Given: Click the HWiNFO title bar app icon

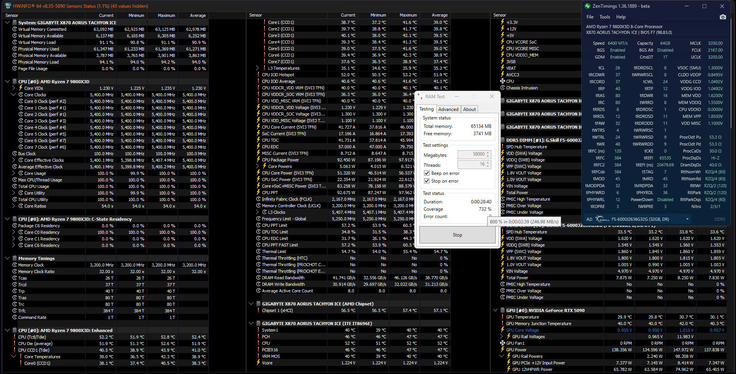Looking at the screenshot, I should 8,6.
